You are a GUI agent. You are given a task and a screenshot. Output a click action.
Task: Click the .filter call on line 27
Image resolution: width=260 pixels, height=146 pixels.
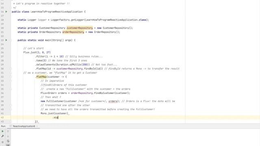pos(50,56)
